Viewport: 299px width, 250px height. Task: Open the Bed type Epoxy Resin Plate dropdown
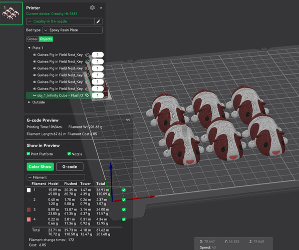click(73, 30)
